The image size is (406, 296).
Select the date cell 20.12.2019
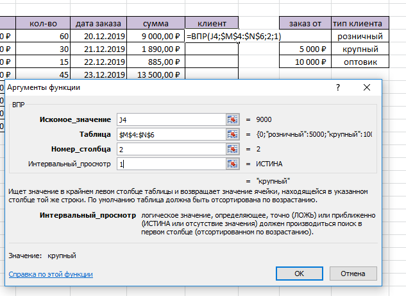98,36
